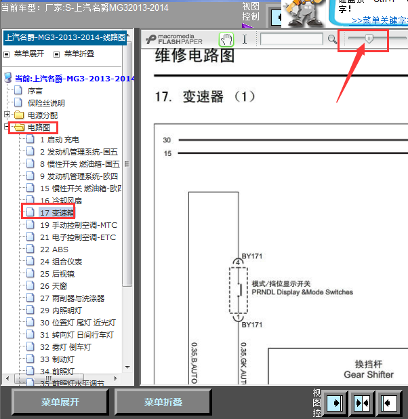Click the left-arrow view control icon at bottom
The height and width of the screenshot is (419, 408).
click(x=390, y=403)
